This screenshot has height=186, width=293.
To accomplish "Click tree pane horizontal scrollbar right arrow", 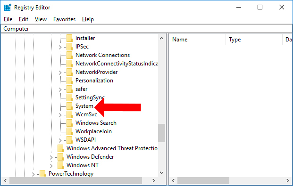I will tap(154, 181).
